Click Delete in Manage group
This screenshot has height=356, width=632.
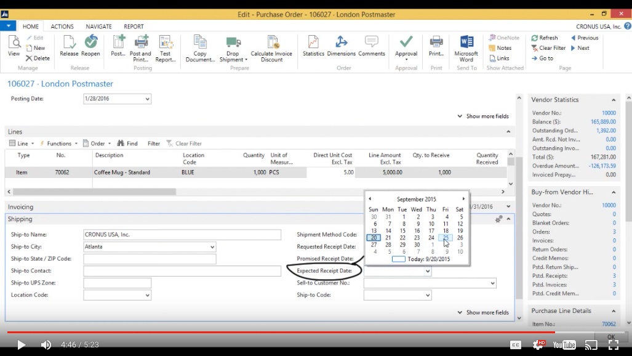pyautogui.click(x=38, y=58)
